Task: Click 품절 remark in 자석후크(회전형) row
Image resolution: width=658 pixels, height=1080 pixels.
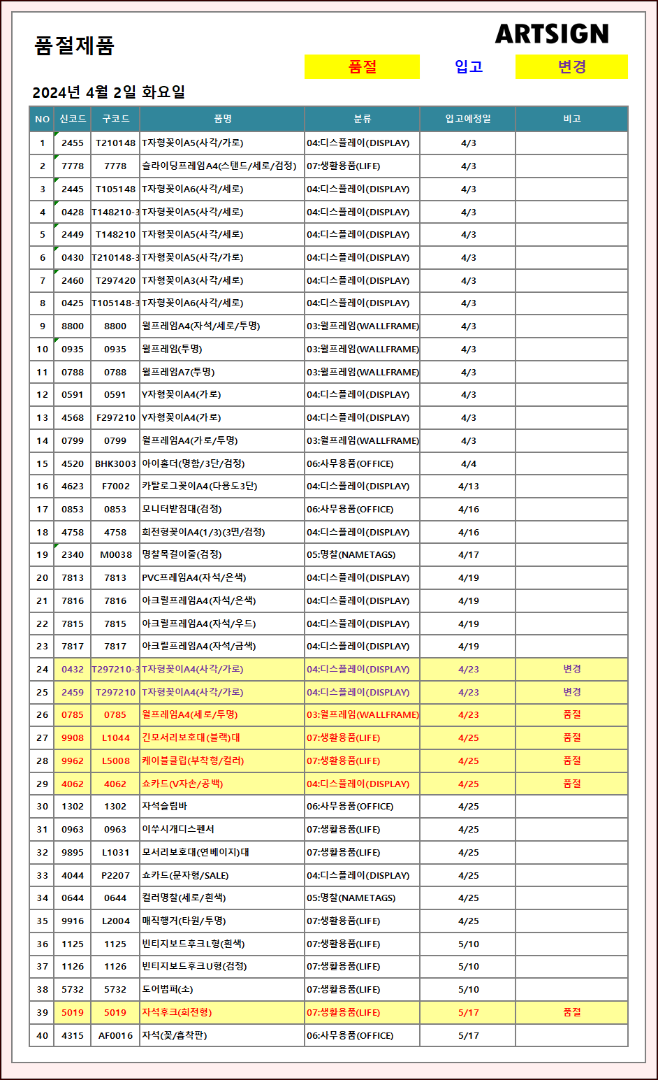Action: click(571, 1013)
